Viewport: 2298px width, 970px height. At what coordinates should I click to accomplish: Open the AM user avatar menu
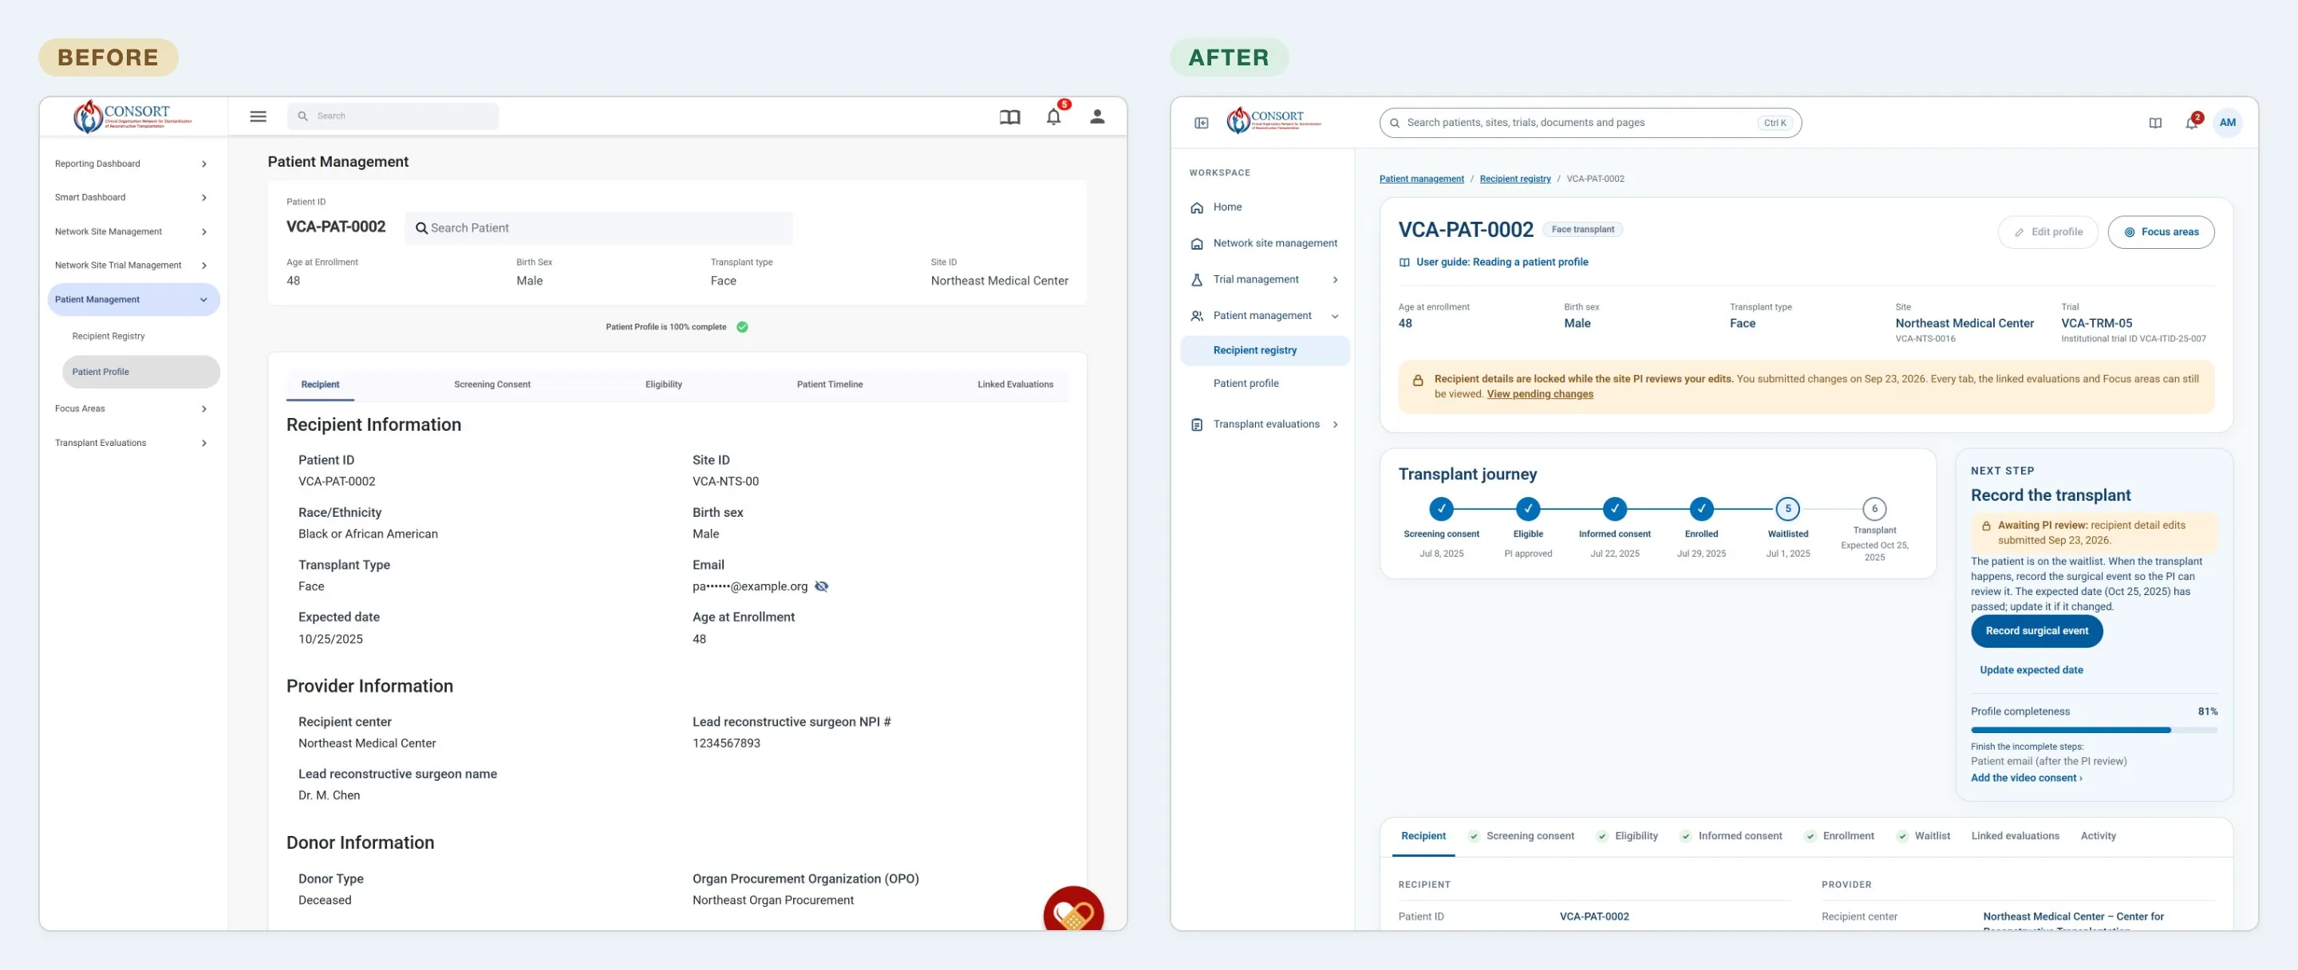pos(2228,122)
